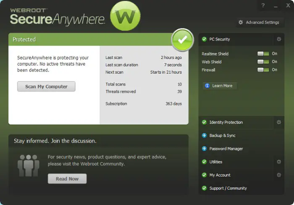Open Advanced Settings
294x205 pixels.
click(x=260, y=23)
